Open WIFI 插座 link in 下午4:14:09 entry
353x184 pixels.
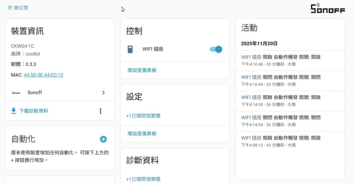click(251, 97)
